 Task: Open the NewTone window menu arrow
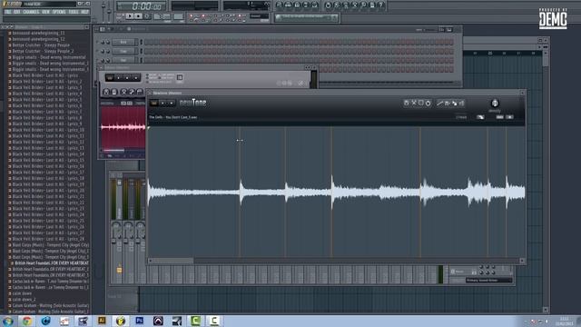pos(150,93)
